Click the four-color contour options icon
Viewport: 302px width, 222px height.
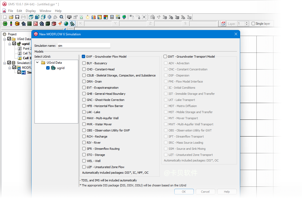106,17
